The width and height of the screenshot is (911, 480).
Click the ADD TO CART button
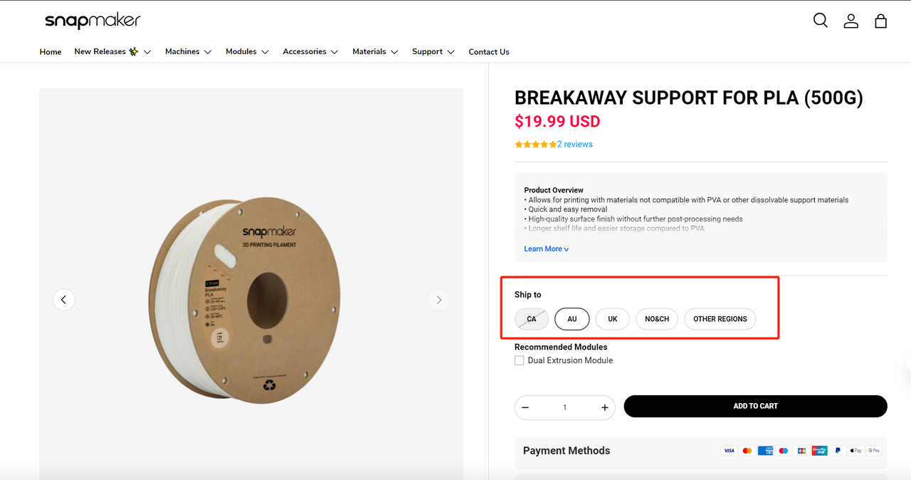coord(755,406)
